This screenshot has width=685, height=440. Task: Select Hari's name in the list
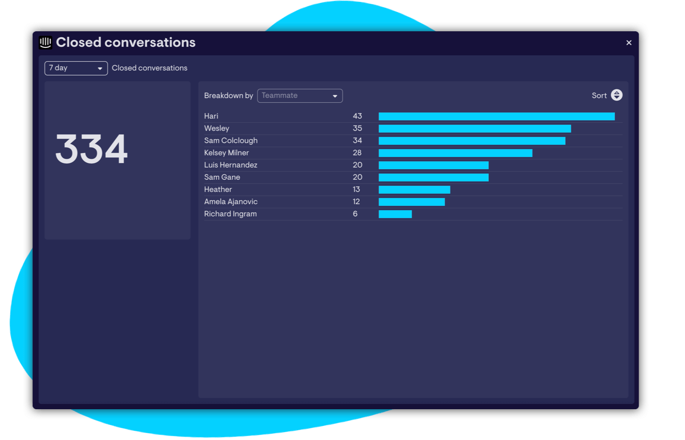[x=211, y=116]
